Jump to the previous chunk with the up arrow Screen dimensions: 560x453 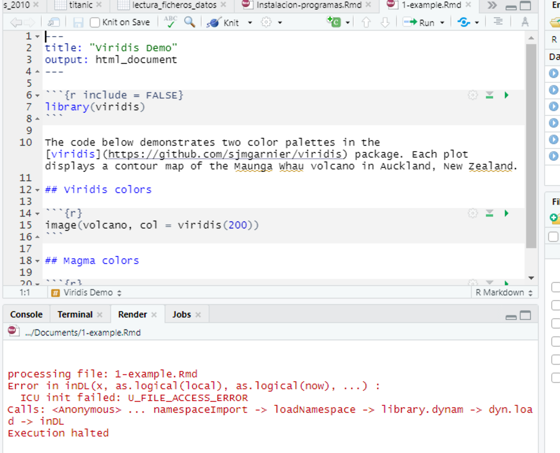[366, 22]
